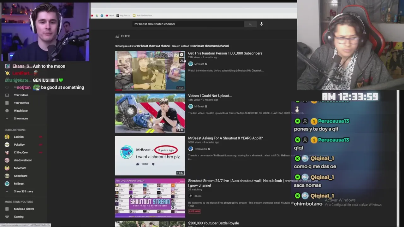
Task: Open Watch later clock icon in sidebar
Action: [7, 111]
